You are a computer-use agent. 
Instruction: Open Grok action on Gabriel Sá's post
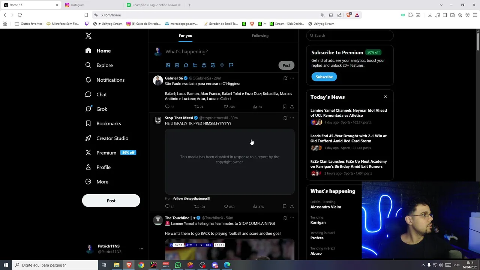(285, 78)
